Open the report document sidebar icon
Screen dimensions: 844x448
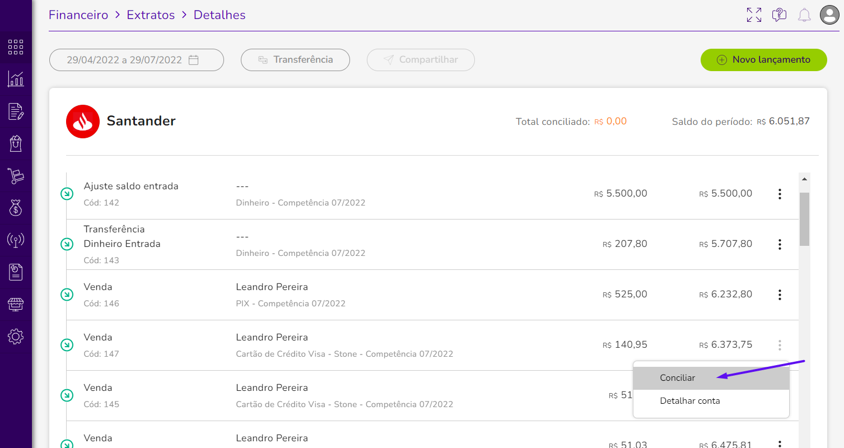click(16, 272)
